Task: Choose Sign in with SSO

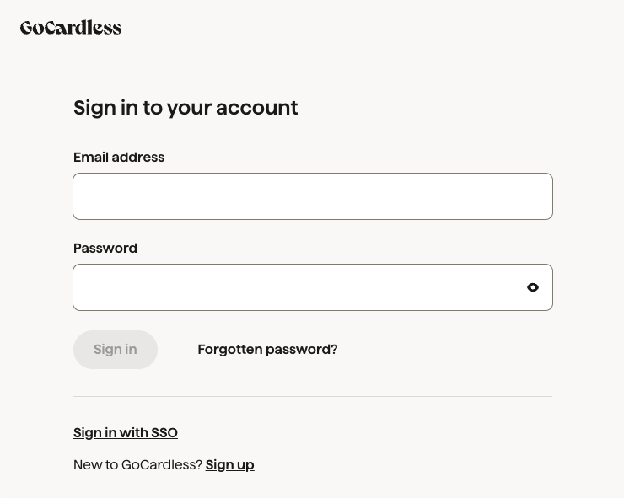Action: click(x=126, y=432)
